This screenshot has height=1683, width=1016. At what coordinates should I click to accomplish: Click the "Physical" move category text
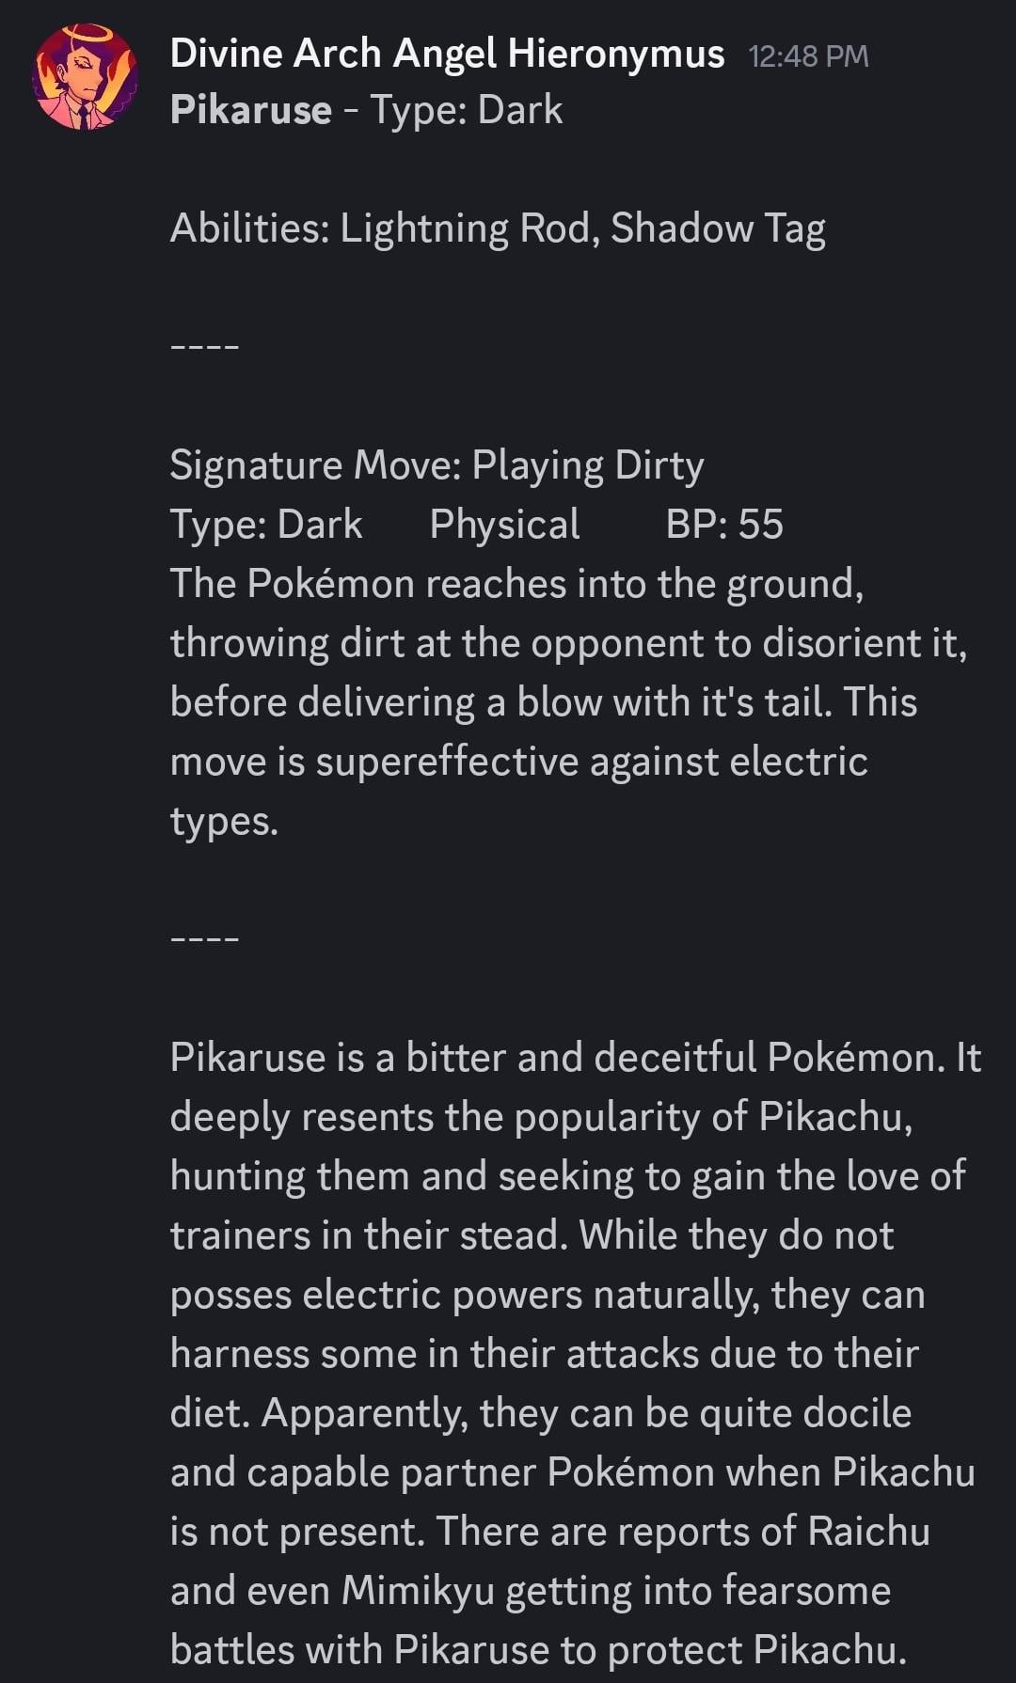[504, 525]
